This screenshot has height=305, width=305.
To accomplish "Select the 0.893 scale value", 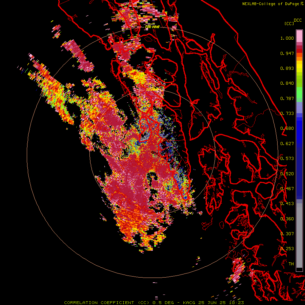I will click(x=287, y=68).
